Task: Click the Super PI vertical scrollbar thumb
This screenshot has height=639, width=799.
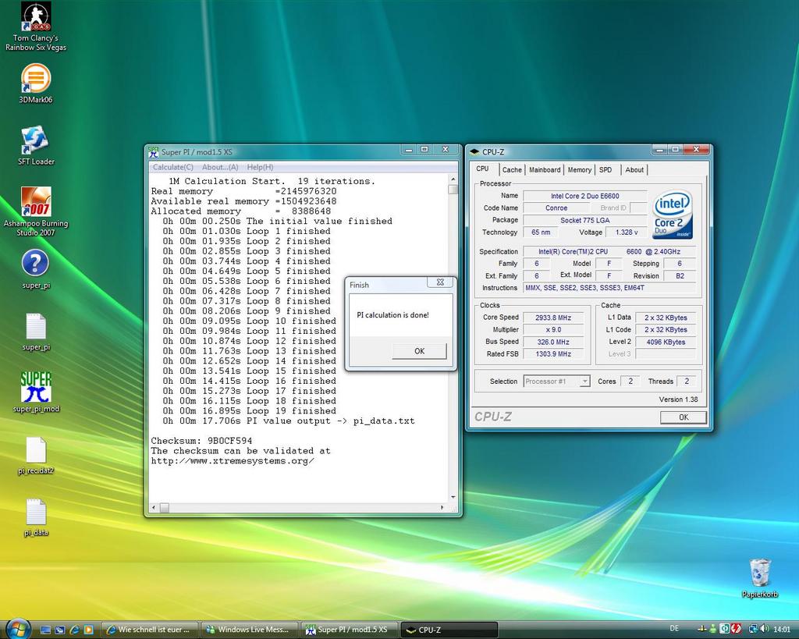Action: 453,190
